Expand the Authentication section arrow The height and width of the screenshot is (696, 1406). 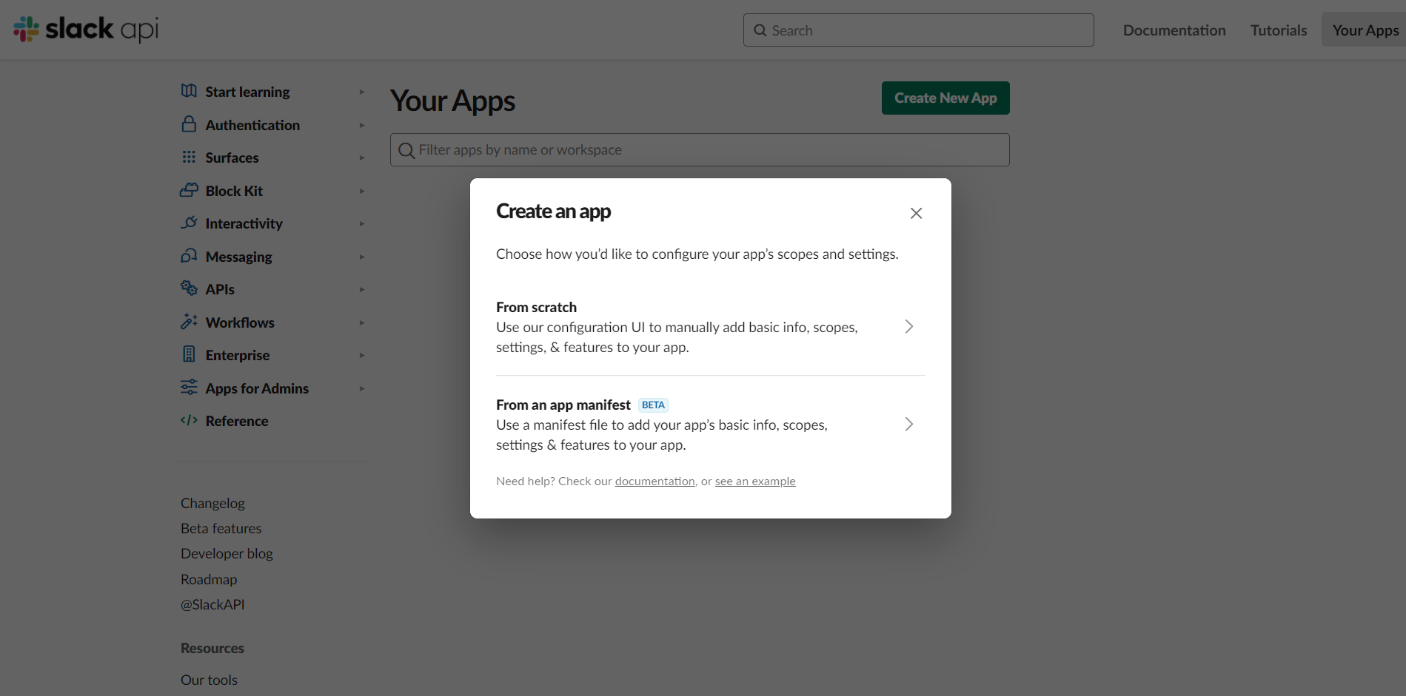(x=362, y=125)
